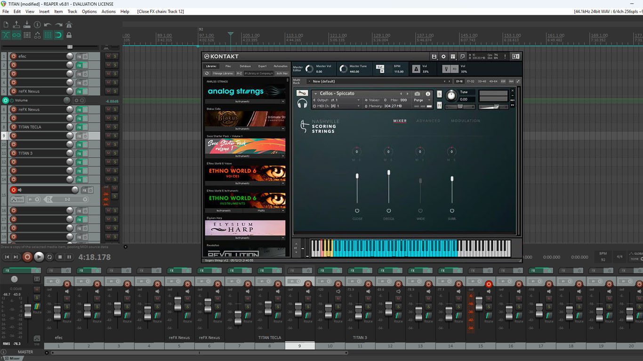Click transport Go to start button
The width and height of the screenshot is (643, 361).
pyautogui.click(x=7, y=257)
